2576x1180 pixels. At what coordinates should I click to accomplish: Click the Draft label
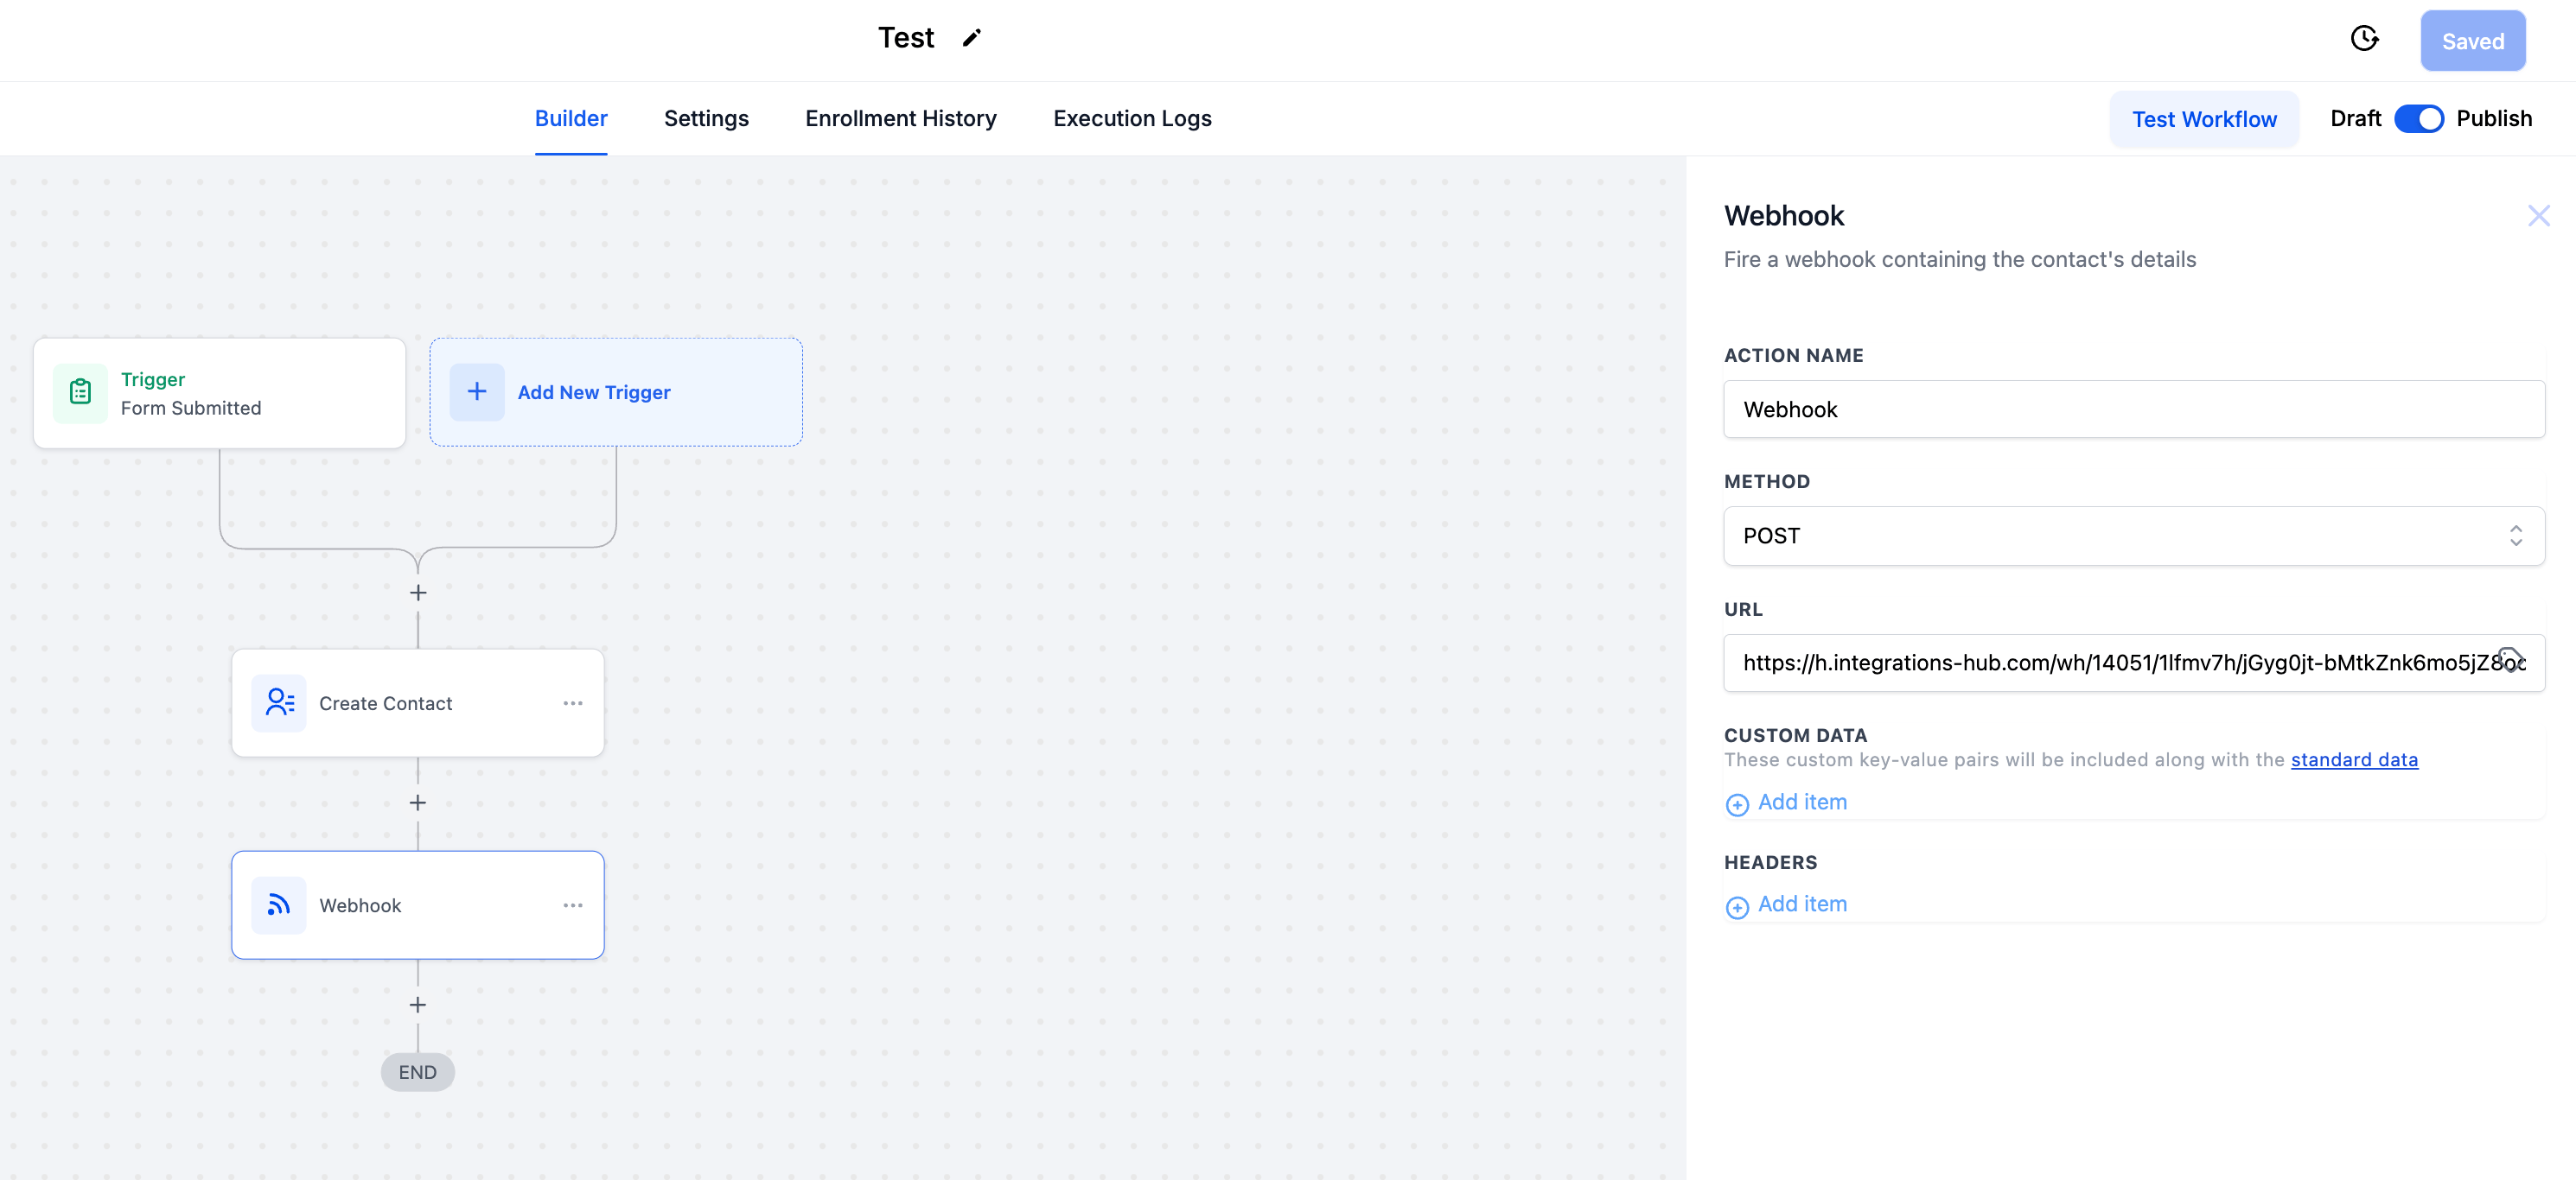(2355, 117)
